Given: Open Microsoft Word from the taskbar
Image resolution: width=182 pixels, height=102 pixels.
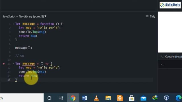Looking at the screenshot, I should (x=84, y=98).
